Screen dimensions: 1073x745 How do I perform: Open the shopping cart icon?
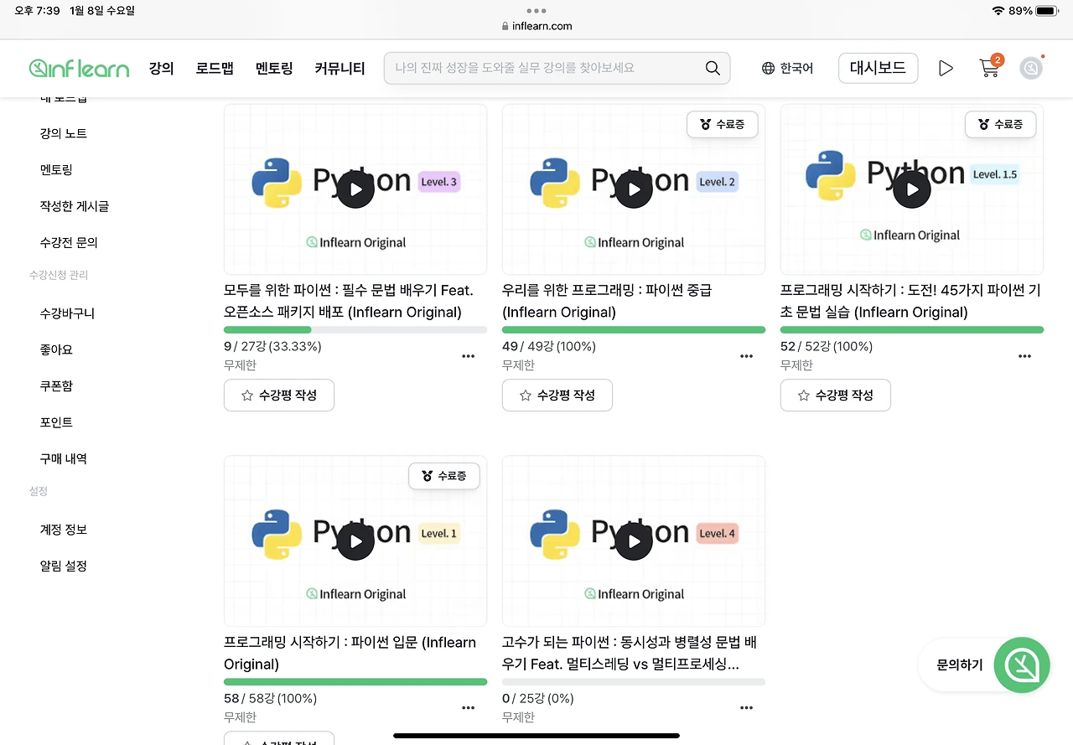tap(990, 68)
